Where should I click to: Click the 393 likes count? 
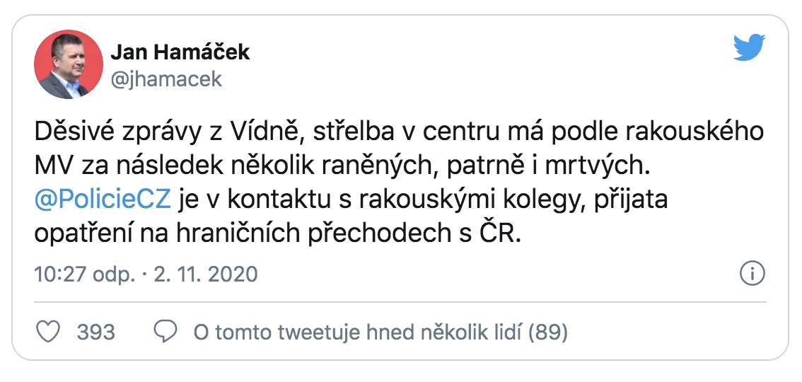click(95, 332)
